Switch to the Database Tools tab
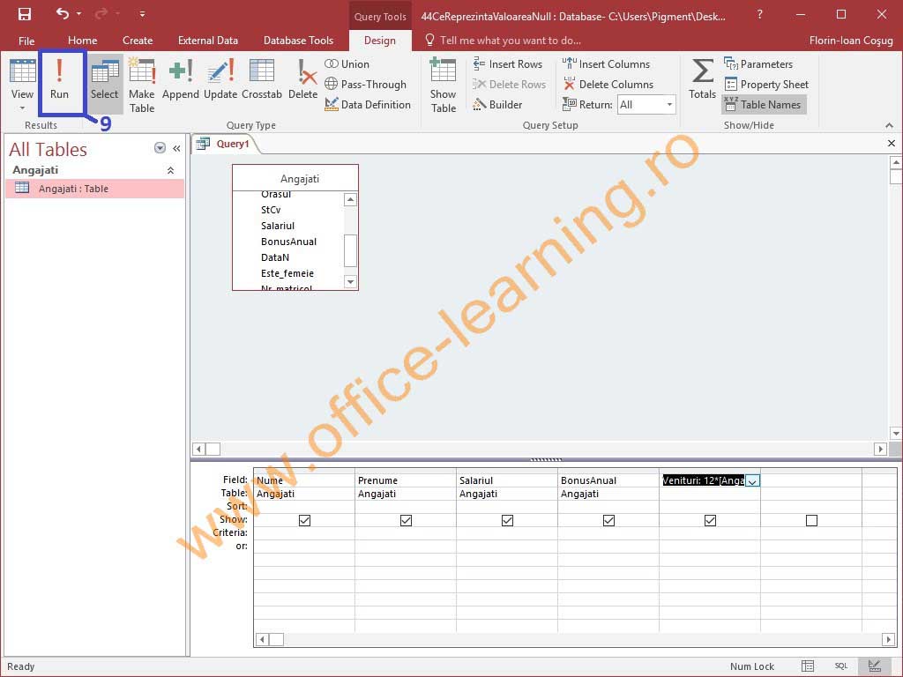 (298, 41)
